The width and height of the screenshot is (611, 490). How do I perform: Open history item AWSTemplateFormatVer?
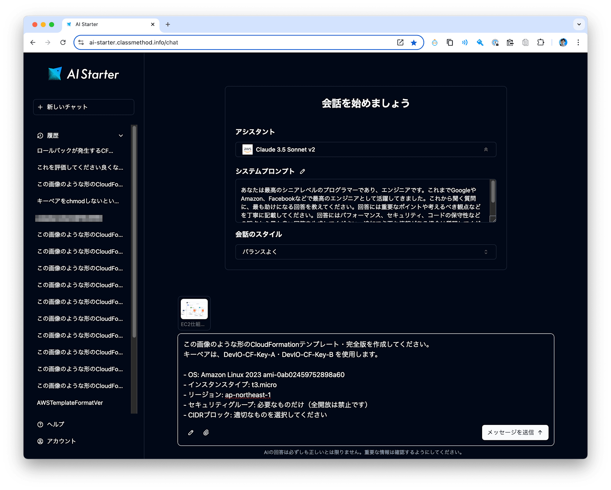point(70,403)
